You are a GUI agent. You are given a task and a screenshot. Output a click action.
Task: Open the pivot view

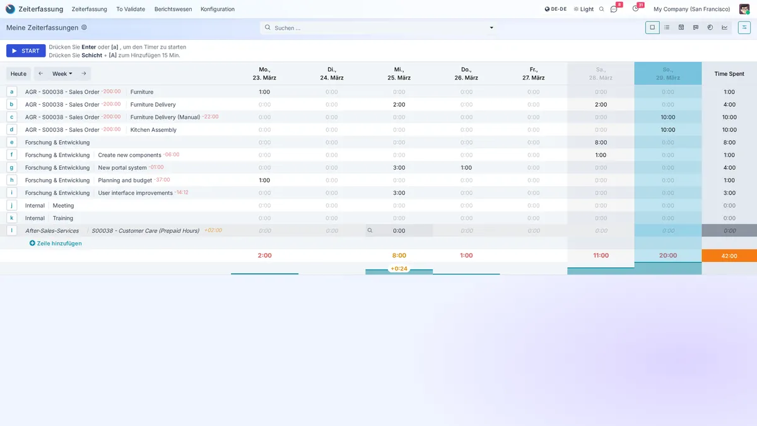click(682, 27)
